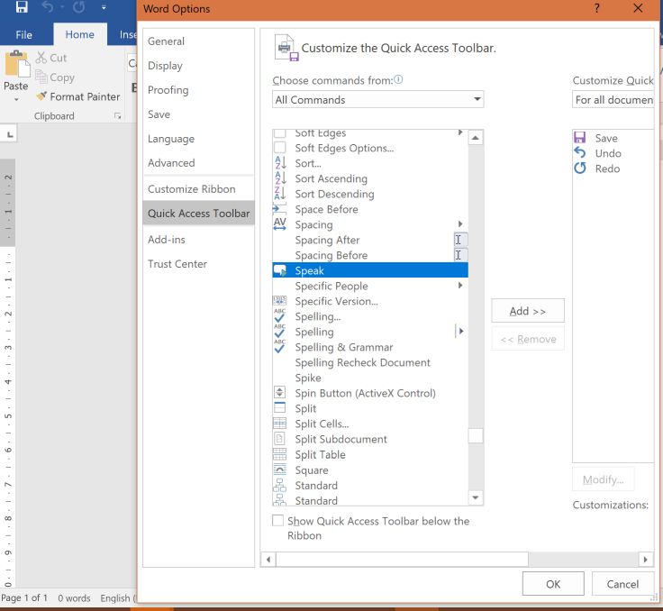
Task: Open the Paste dropdown arrow
Action: point(16,100)
